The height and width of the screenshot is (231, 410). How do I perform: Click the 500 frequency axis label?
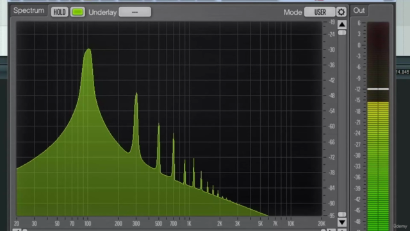tap(158, 224)
